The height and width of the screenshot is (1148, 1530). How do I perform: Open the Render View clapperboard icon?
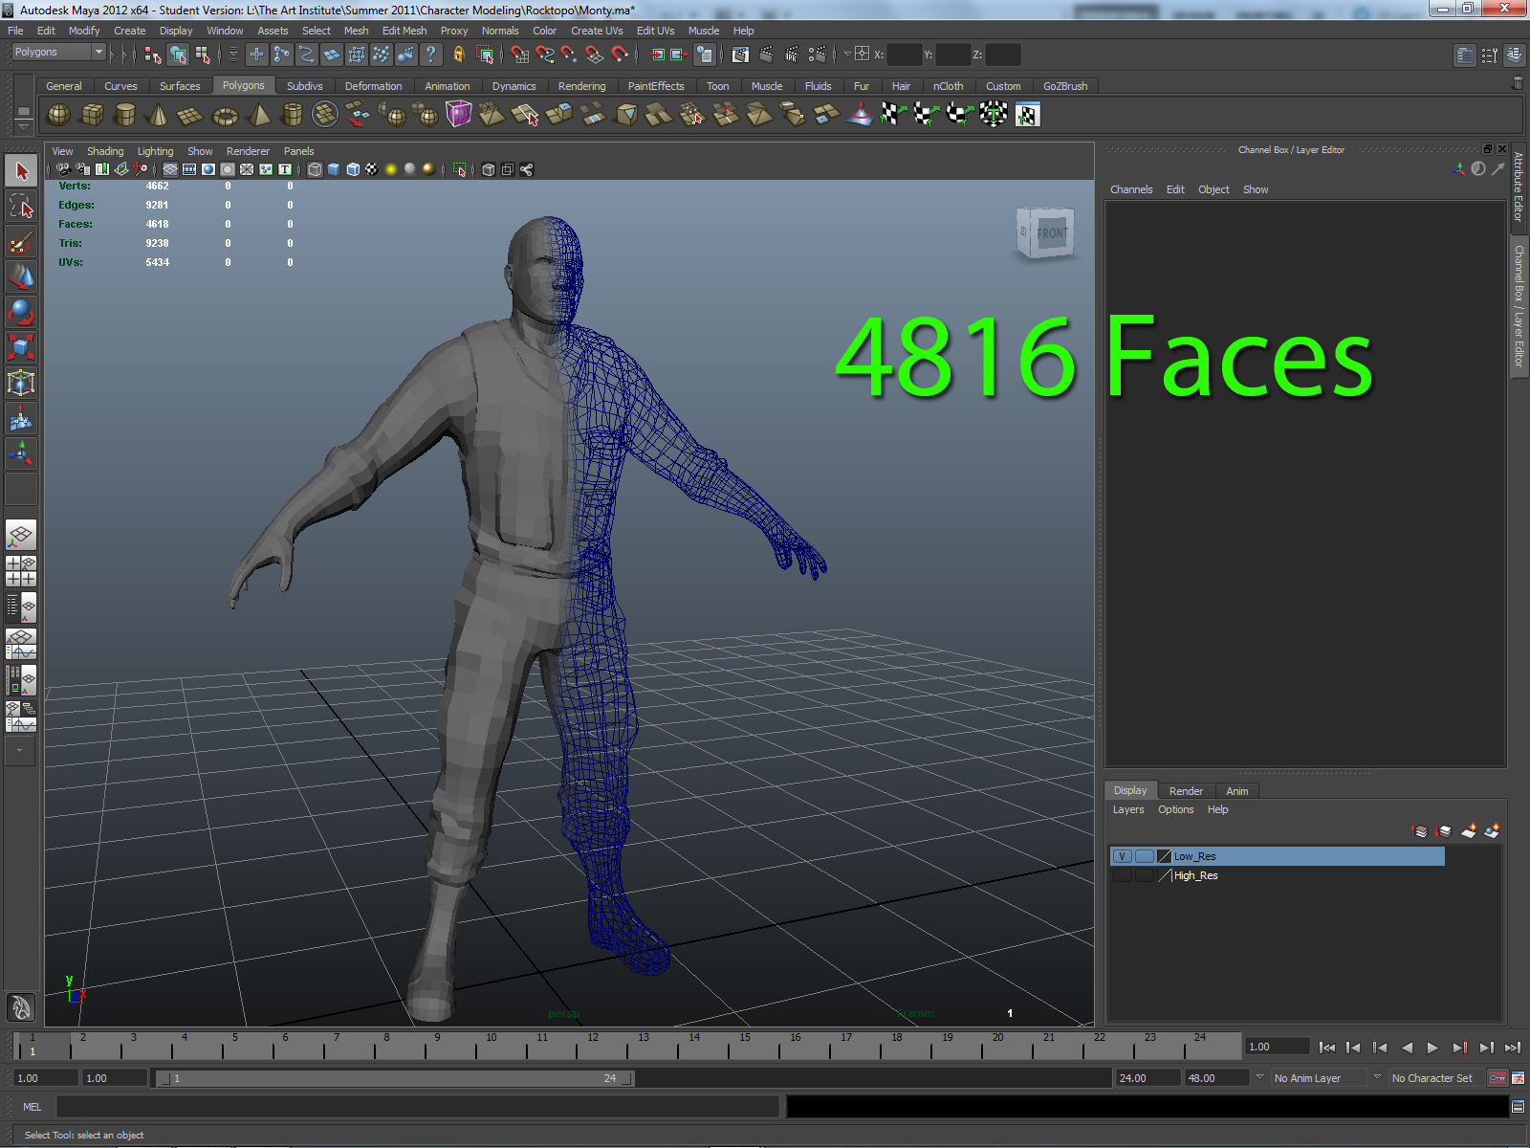click(x=740, y=55)
